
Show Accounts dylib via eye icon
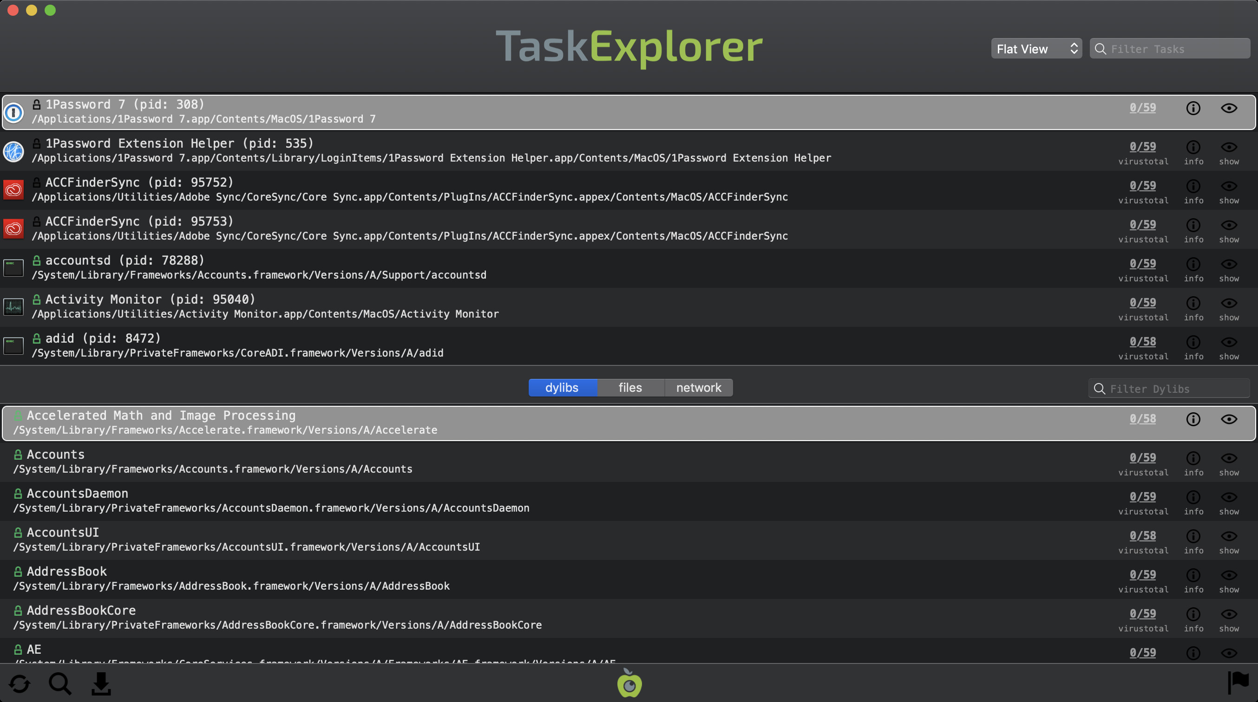point(1229,458)
